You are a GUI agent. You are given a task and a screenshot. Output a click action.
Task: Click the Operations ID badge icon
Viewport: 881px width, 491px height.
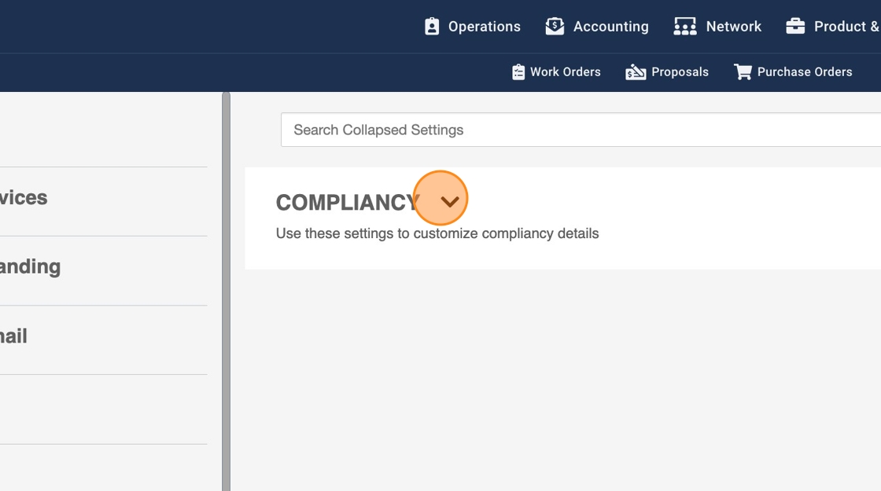[432, 27]
